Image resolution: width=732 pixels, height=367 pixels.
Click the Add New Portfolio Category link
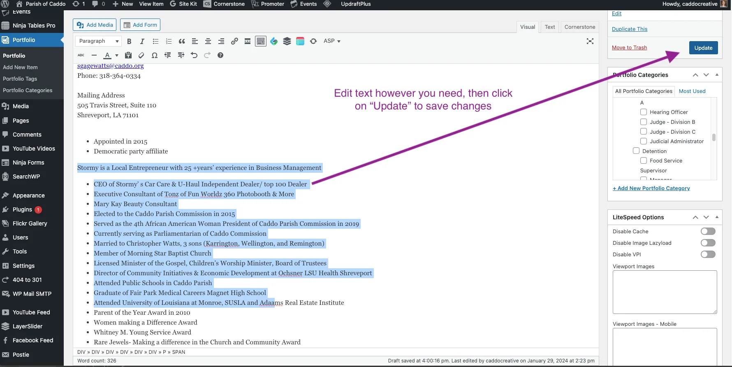point(651,188)
